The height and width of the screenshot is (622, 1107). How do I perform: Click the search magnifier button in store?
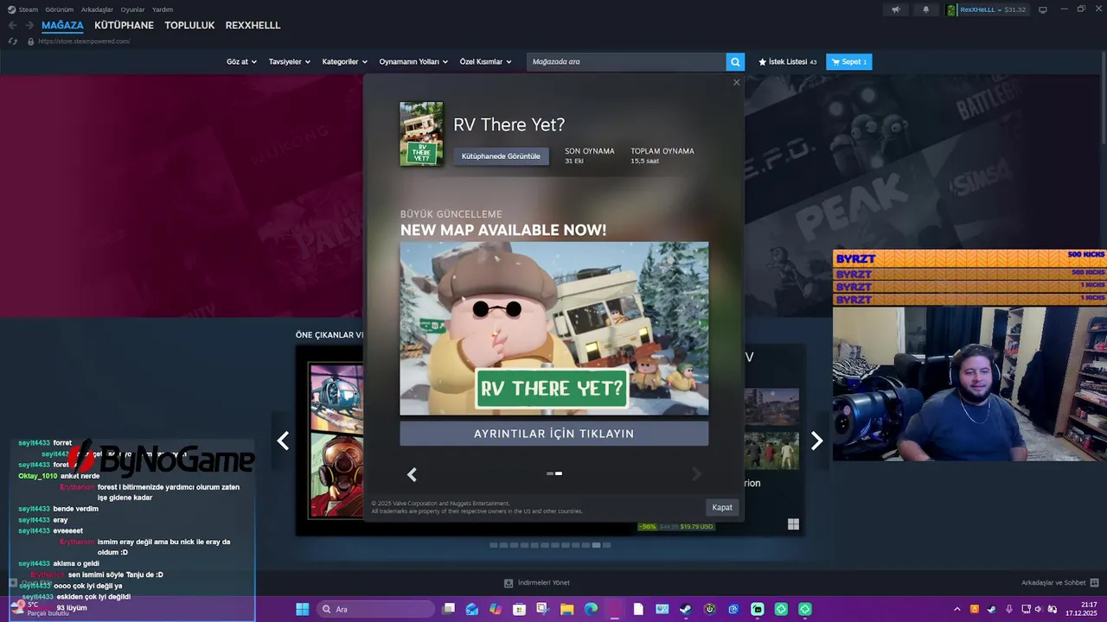[x=735, y=61]
